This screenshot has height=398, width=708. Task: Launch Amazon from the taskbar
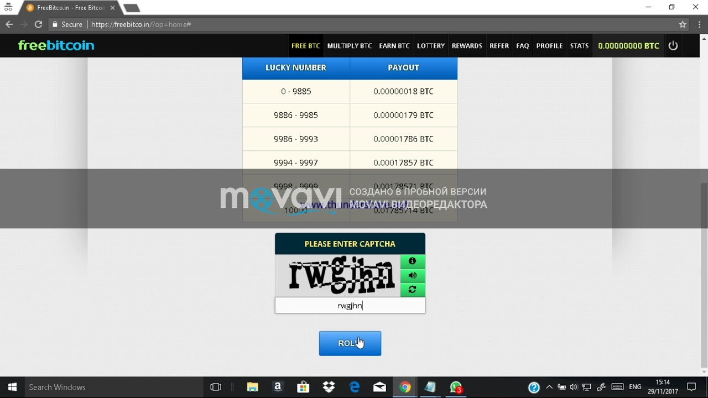[x=278, y=387]
